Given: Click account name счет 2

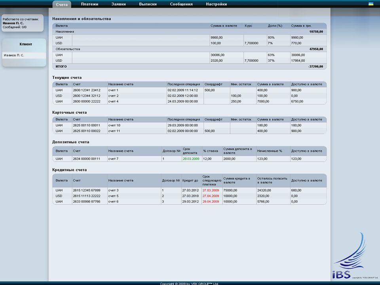Looking at the screenshot, I should [113, 96].
